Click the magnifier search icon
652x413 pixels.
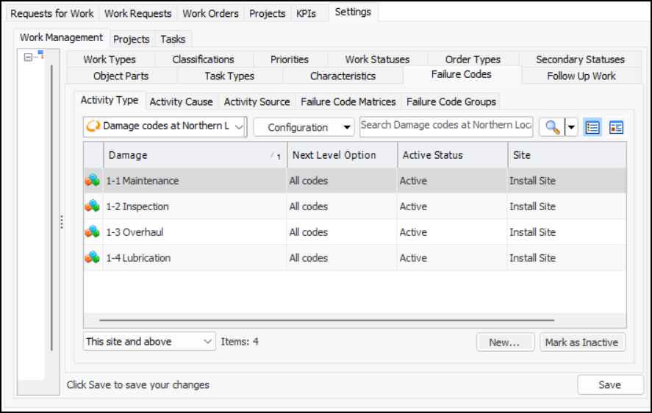coord(552,127)
